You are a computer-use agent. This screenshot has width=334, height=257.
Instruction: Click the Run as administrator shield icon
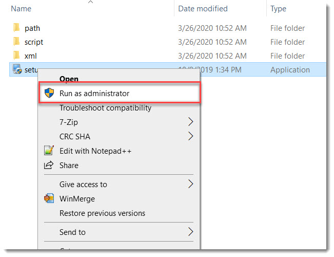(49, 93)
